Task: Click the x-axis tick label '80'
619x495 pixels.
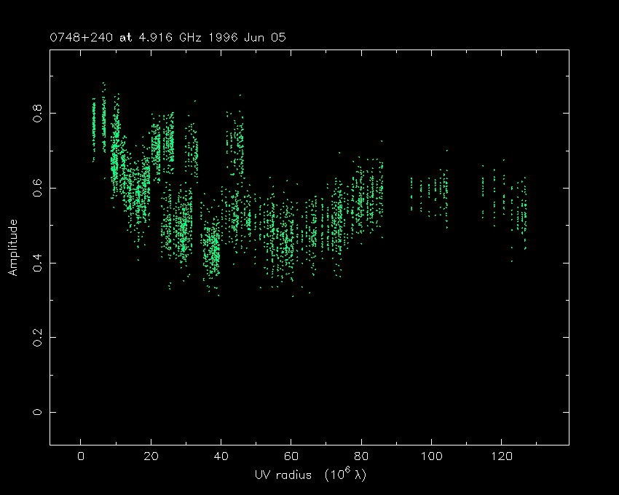Action: click(361, 457)
